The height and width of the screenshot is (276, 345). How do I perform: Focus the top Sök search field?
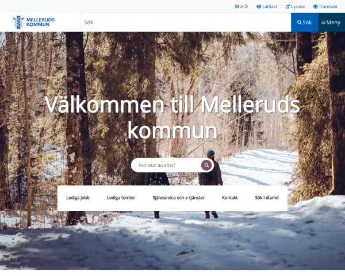click(186, 22)
